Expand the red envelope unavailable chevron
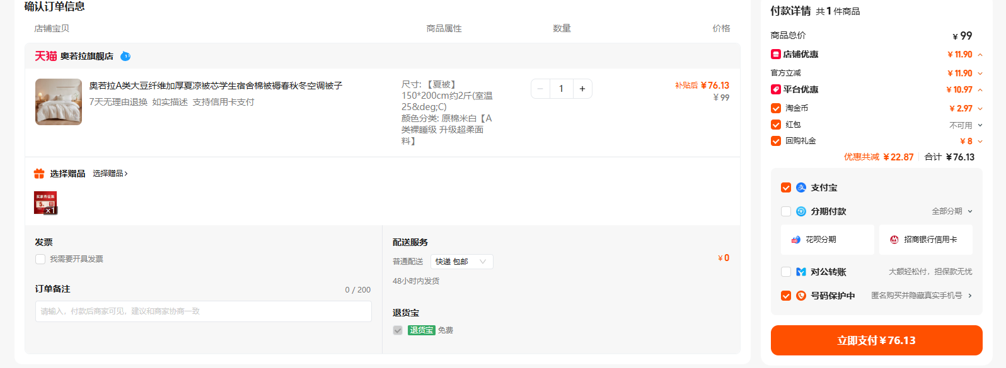 (x=980, y=125)
